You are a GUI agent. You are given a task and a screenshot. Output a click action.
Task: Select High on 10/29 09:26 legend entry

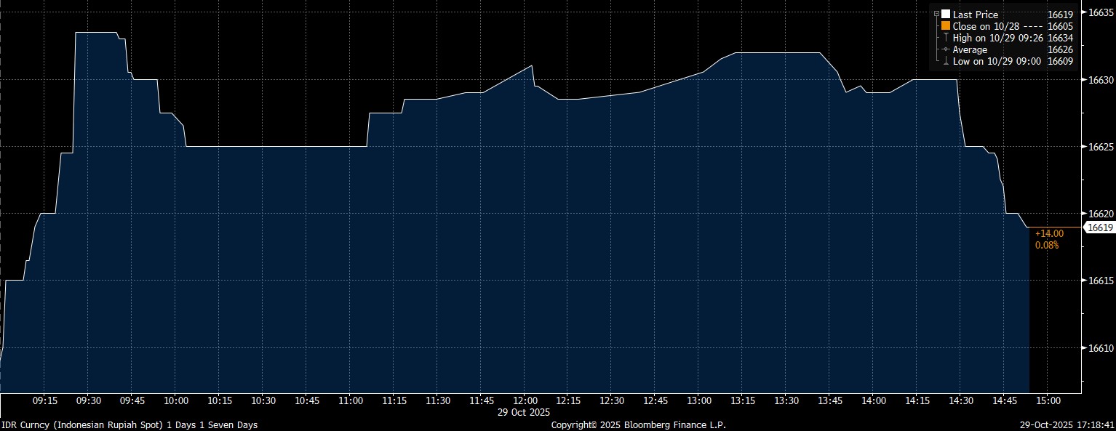coord(997,38)
